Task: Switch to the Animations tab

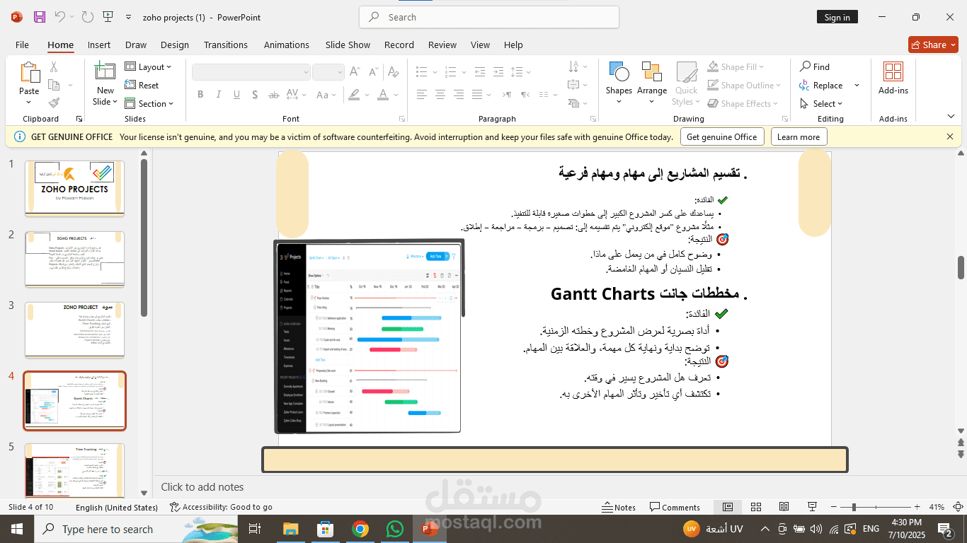Action: click(x=287, y=45)
